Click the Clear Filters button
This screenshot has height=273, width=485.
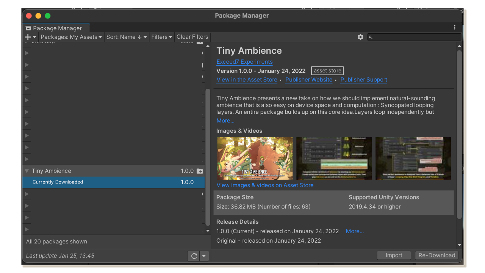coord(192,37)
